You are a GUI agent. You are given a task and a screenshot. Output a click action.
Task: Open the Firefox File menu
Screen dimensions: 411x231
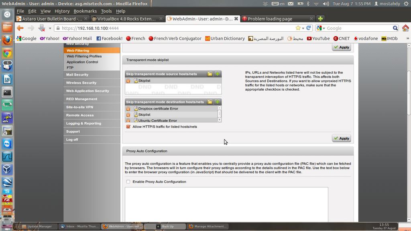click(x=20, y=11)
